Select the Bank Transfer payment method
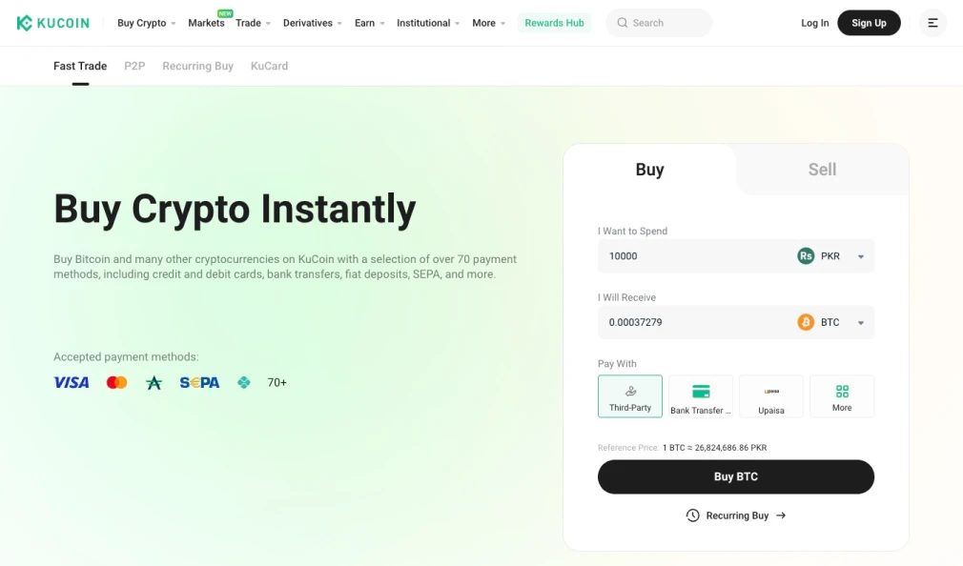 (700, 395)
